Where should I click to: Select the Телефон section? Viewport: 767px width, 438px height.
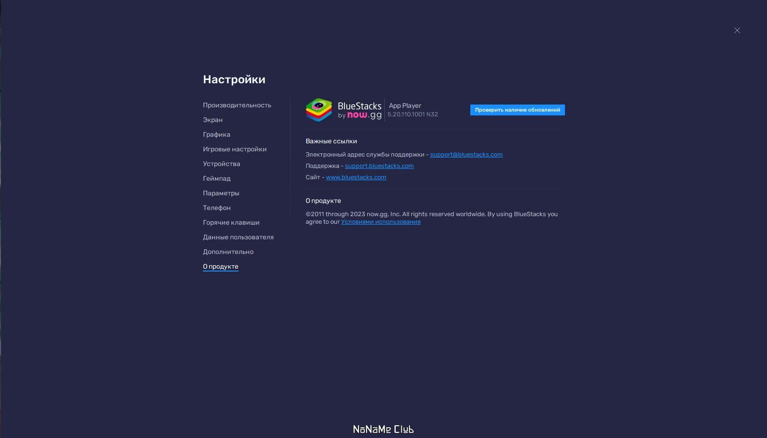(x=217, y=208)
